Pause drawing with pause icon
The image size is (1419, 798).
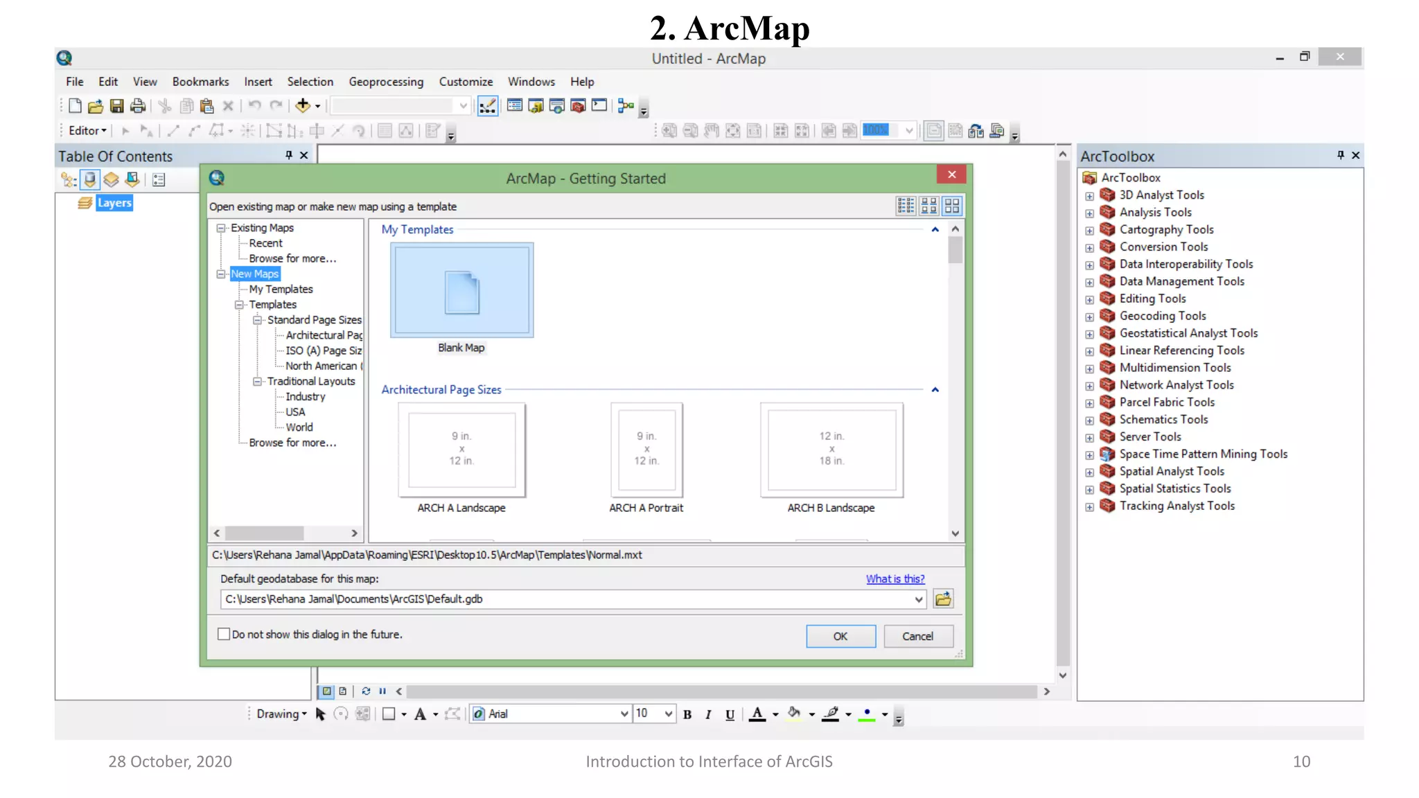(x=382, y=691)
